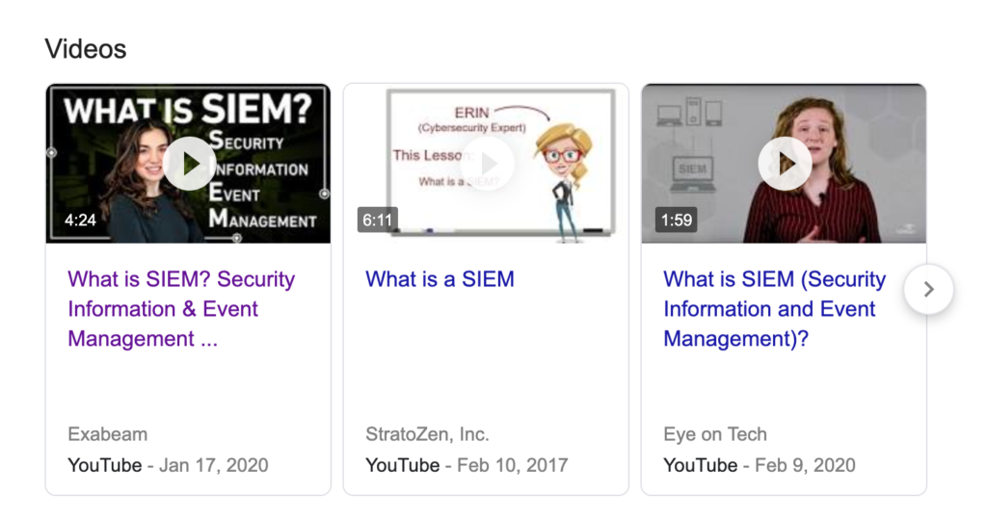The width and height of the screenshot is (987, 519).
Task: Click the 4:24 duration badge
Action: (x=80, y=221)
